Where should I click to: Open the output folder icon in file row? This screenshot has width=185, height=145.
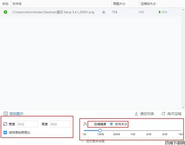click(104, 12)
